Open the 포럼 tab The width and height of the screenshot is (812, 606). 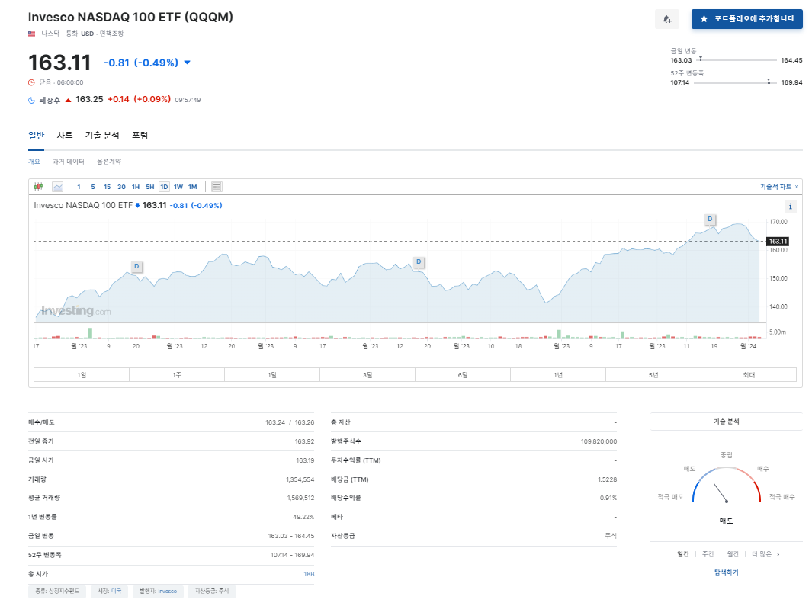point(140,136)
